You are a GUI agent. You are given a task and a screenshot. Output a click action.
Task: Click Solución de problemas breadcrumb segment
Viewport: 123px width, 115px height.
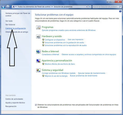tap(63, 7)
